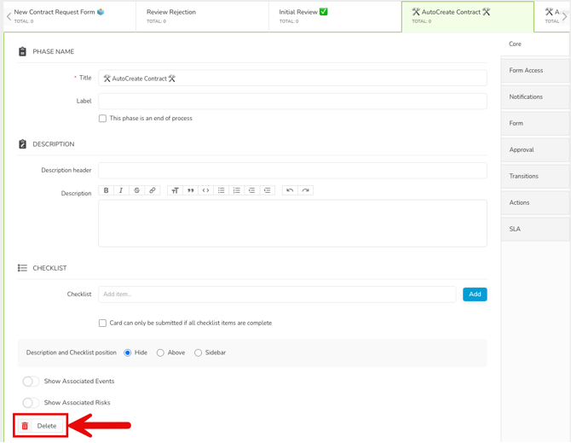Image resolution: width=571 pixels, height=443 pixels.
Task: Insert a link using the link icon
Action: pyautogui.click(x=153, y=190)
